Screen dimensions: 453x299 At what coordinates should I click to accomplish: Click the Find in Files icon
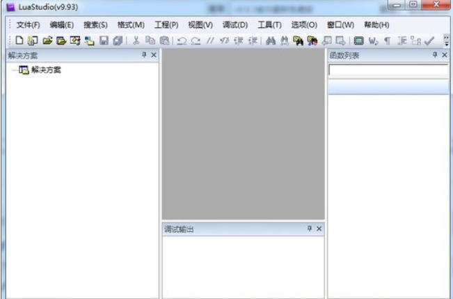[298, 40]
